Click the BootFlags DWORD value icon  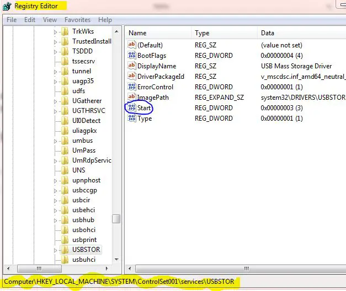[x=132, y=55]
